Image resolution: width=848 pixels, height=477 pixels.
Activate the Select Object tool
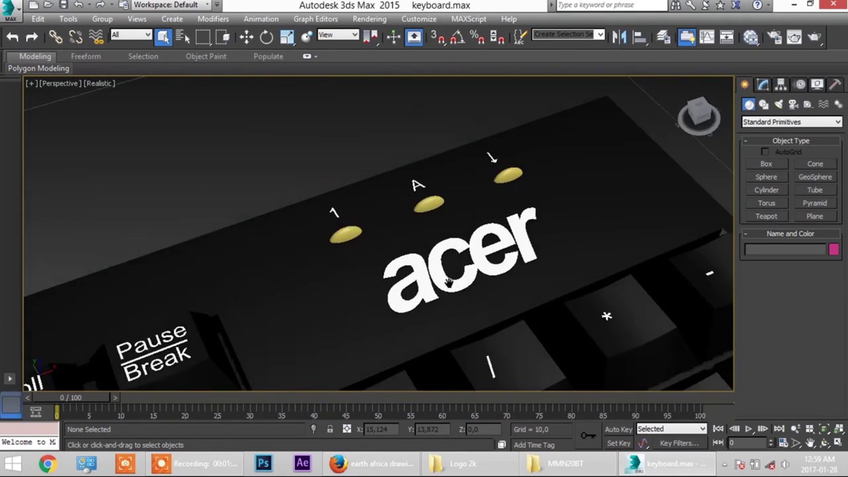click(163, 37)
